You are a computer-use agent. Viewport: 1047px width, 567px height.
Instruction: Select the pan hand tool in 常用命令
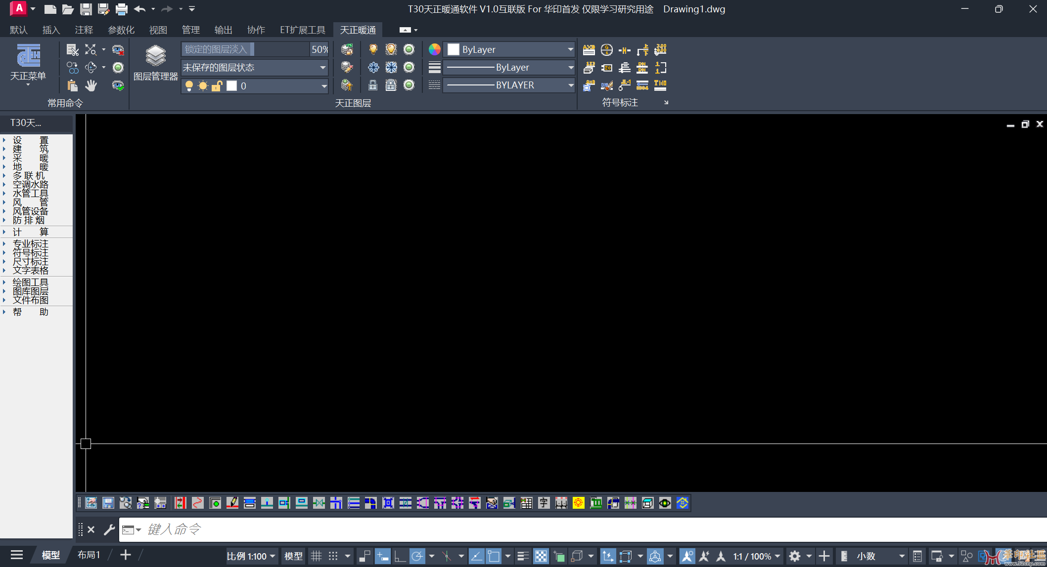point(91,85)
